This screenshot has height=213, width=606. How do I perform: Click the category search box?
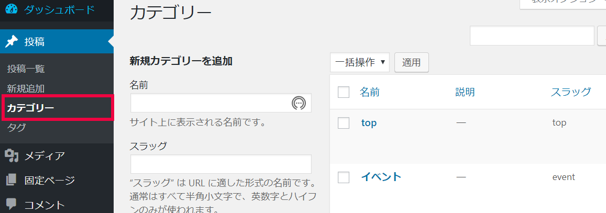[x=532, y=36]
